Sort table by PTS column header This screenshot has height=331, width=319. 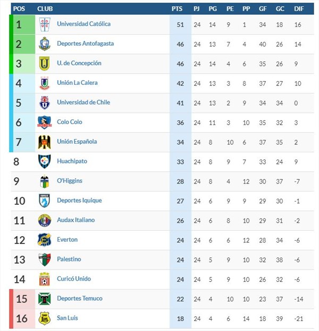177,9
